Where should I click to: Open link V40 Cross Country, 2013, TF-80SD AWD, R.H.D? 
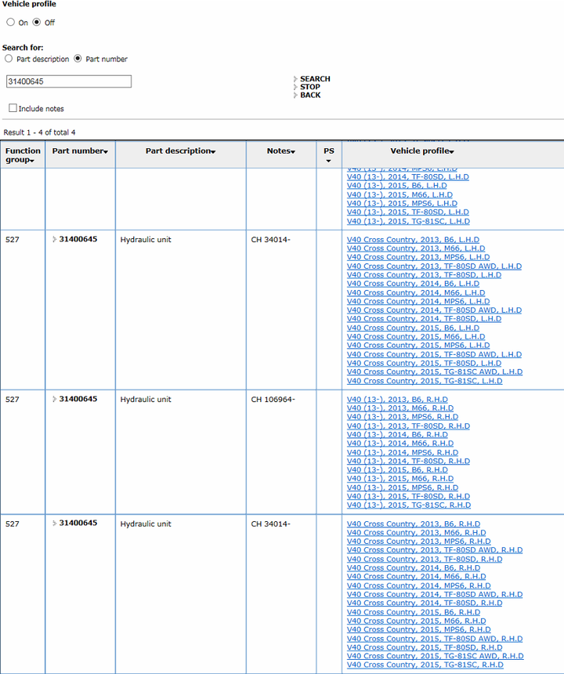tap(434, 549)
